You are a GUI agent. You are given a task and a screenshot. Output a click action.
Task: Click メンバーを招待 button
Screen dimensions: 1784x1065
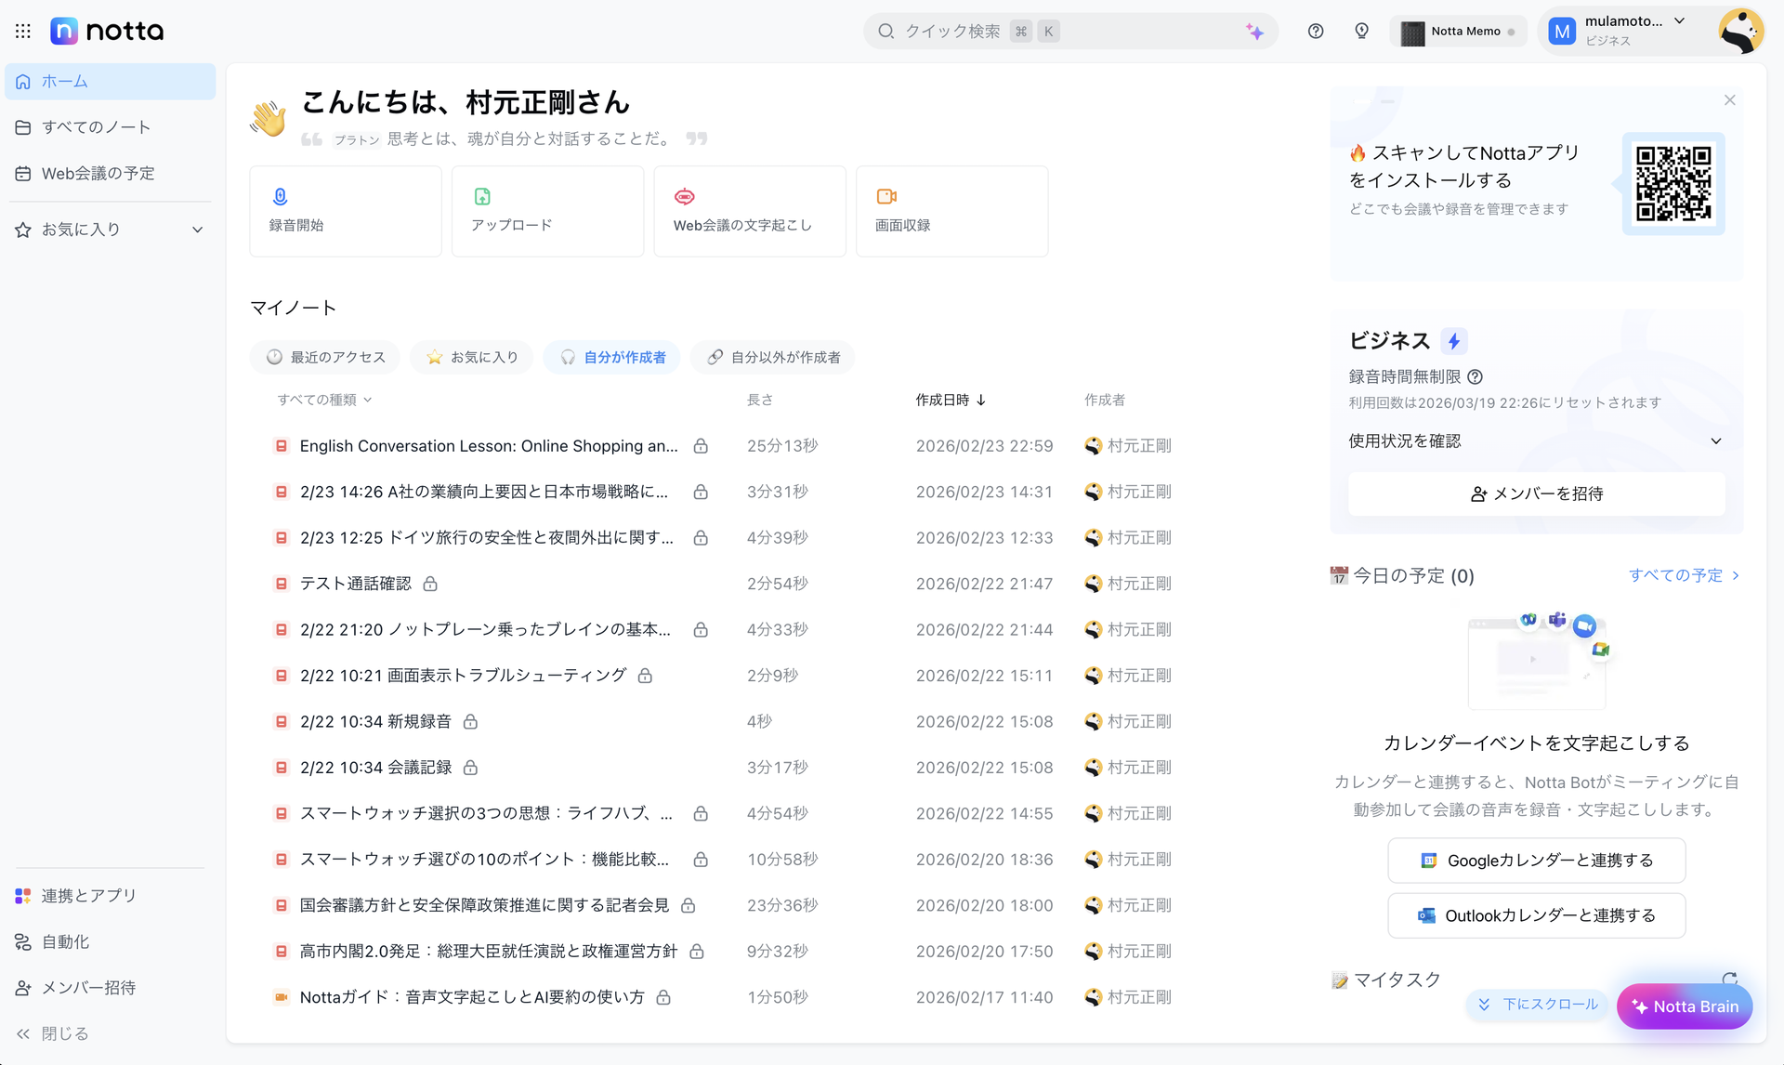1536,493
